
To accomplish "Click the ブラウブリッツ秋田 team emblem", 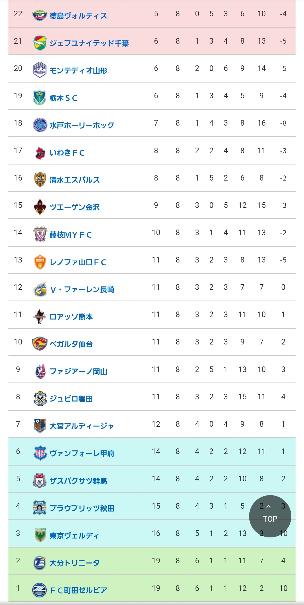I will 40,508.
